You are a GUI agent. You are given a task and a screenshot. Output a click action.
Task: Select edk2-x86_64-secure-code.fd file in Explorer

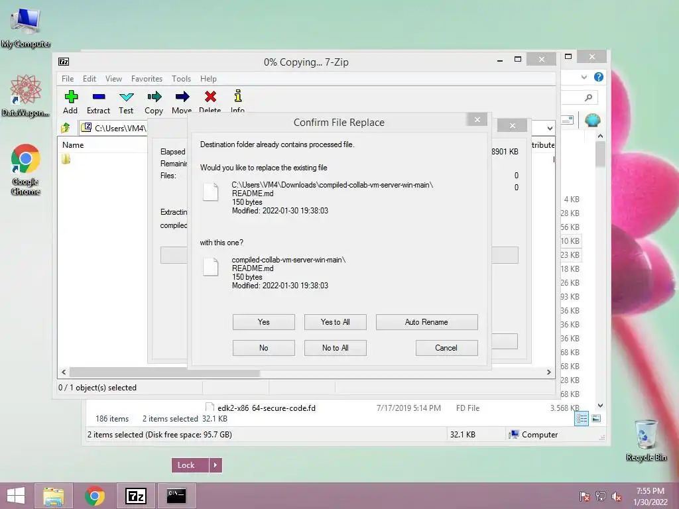(x=267, y=408)
